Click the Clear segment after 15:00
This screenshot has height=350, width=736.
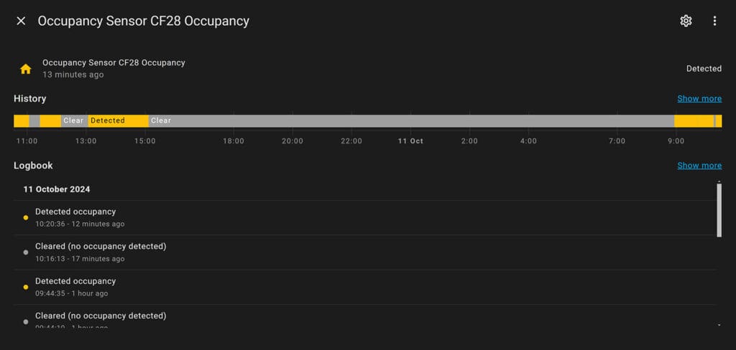pos(411,121)
